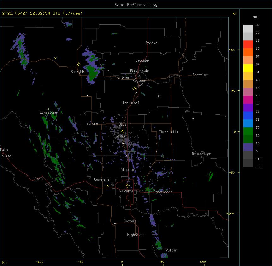The image size is (272, 266).
Task: Click the -100 tick on the vertical axis
Action: 230,213
